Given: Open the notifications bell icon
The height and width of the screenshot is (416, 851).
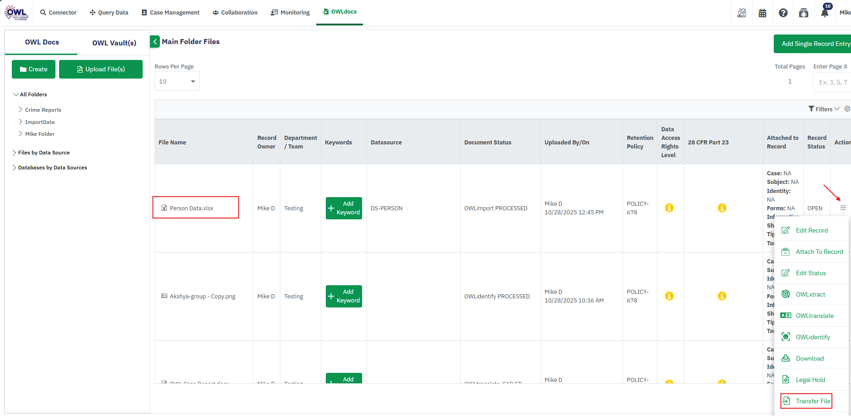Looking at the screenshot, I should coord(825,13).
